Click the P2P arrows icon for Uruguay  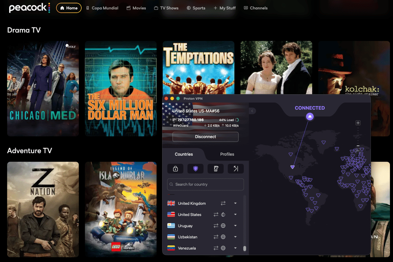216,226
